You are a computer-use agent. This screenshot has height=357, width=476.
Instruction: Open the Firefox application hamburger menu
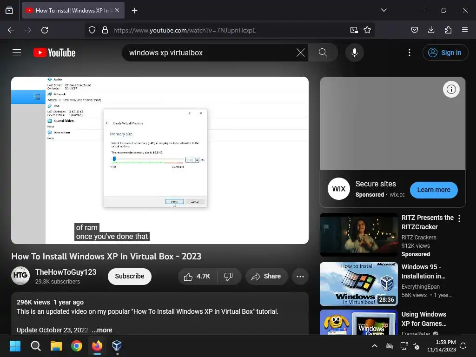[465, 30]
